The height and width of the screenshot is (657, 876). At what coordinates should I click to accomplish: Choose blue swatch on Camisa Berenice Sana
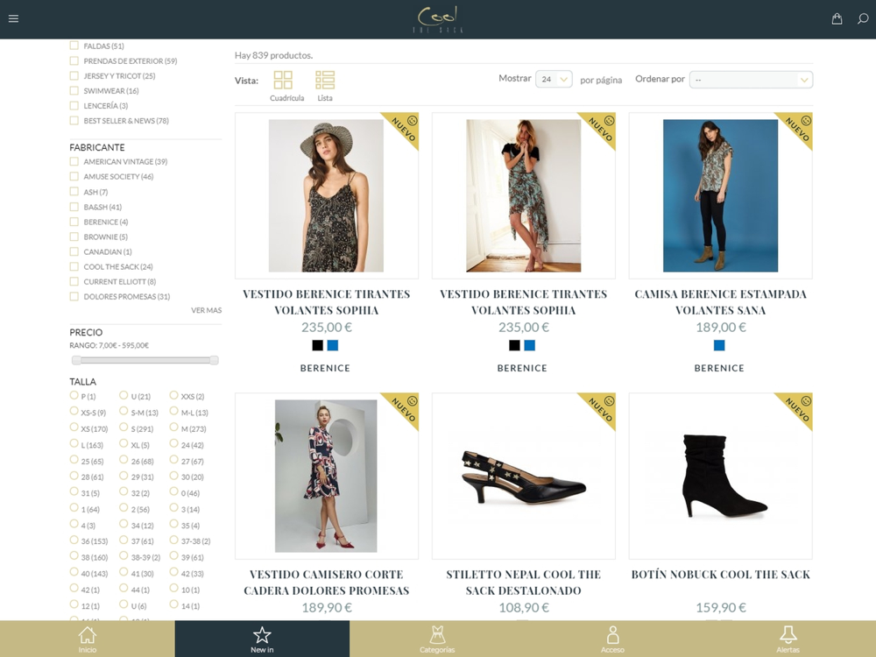click(719, 345)
